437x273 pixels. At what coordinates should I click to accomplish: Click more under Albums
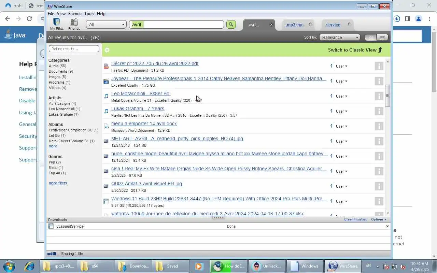click(x=53, y=146)
